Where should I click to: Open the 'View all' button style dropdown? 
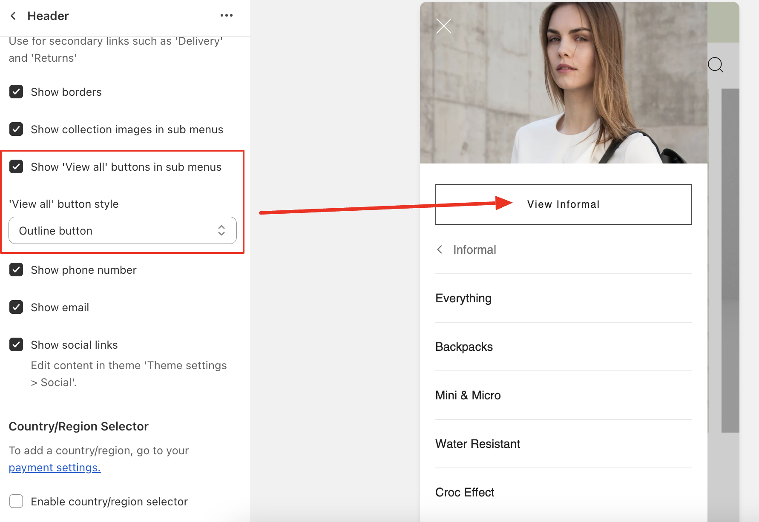[123, 230]
